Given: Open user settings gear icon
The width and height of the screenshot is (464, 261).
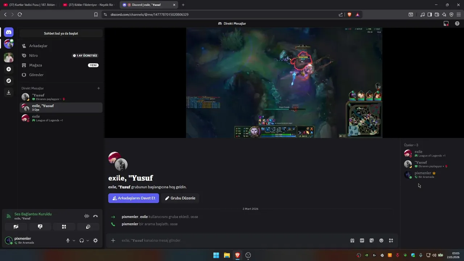Looking at the screenshot, I should click(95, 240).
